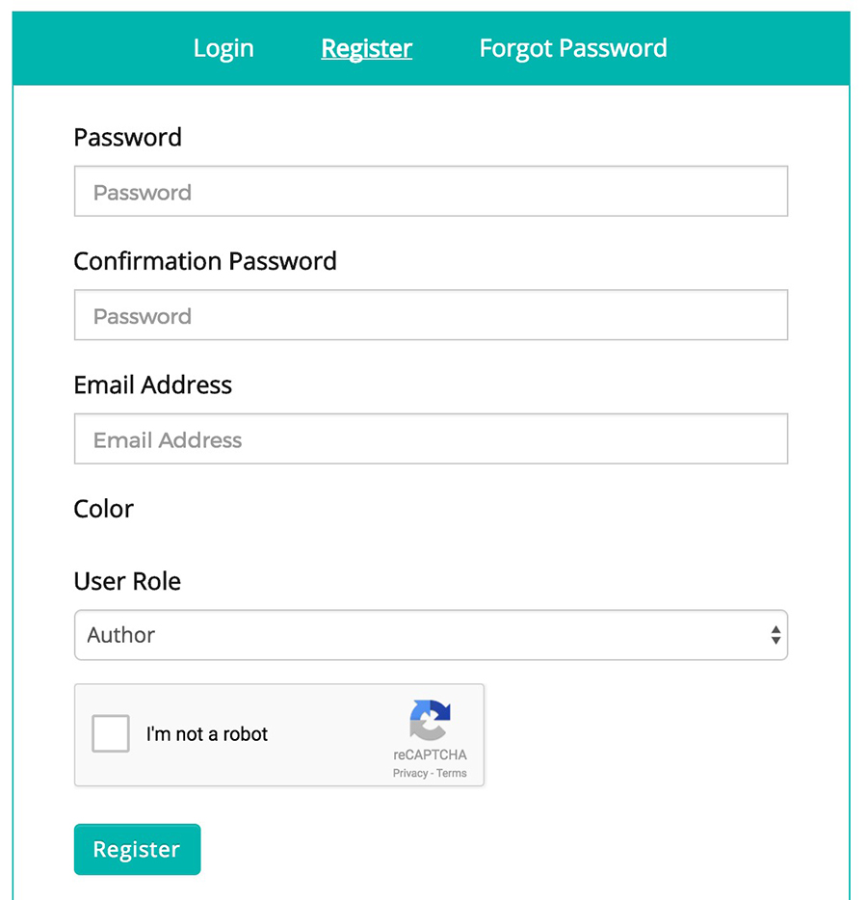Open the Forgot Password tab

tap(572, 47)
